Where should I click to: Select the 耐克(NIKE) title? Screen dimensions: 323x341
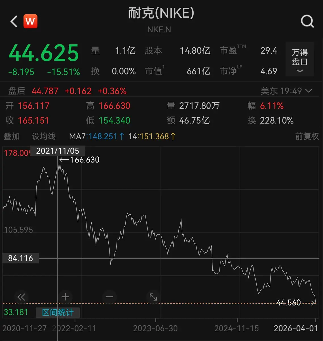161,13
